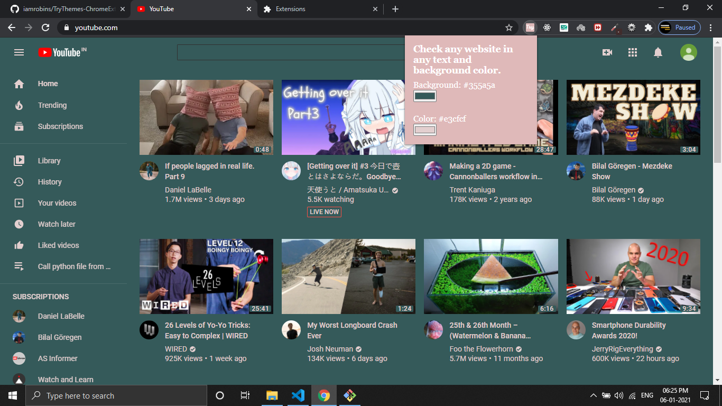Open Trending in sidebar

point(63,105)
